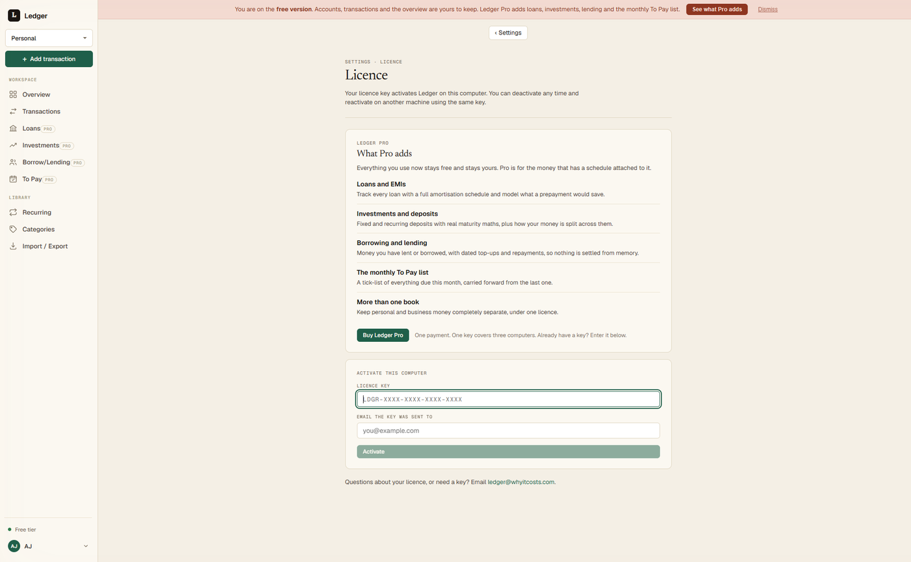Click the email address input field
The width and height of the screenshot is (911, 562).
508,431
